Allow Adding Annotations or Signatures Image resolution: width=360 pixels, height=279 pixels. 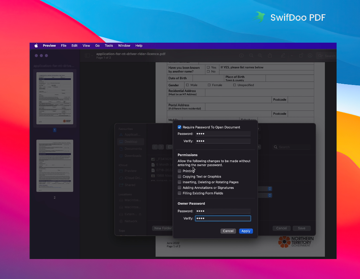tap(180, 188)
